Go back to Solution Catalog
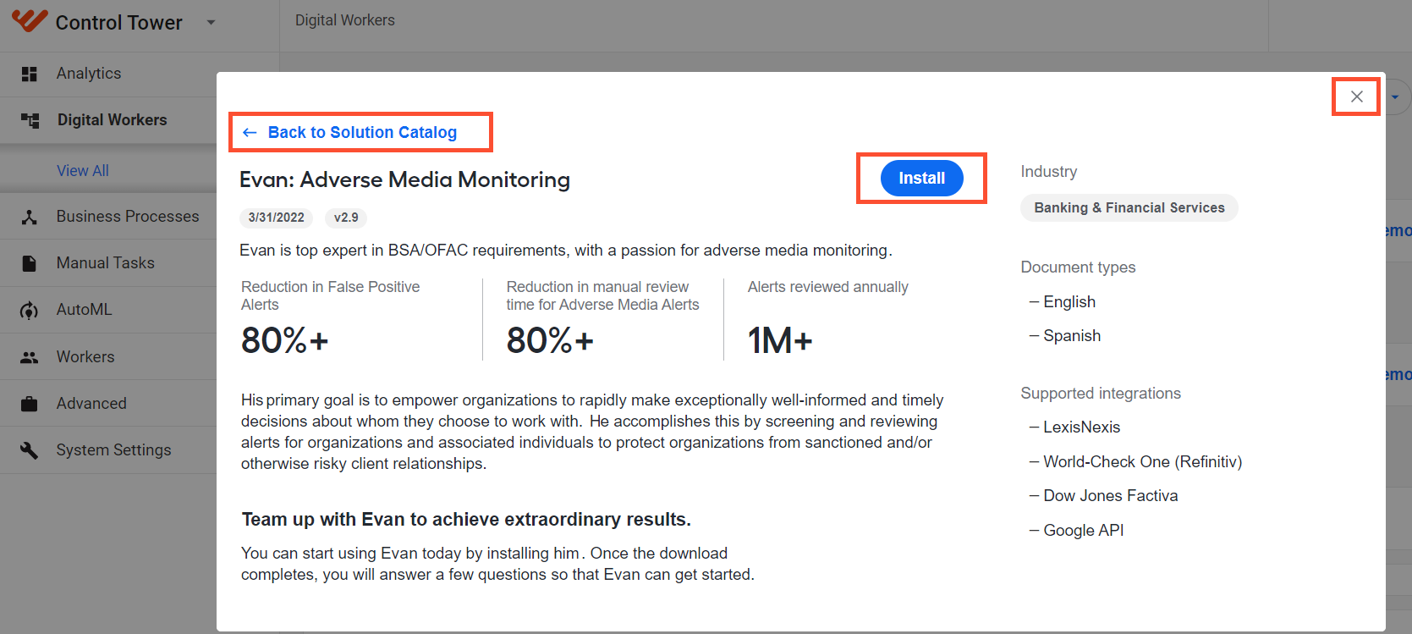 coord(350,132)
